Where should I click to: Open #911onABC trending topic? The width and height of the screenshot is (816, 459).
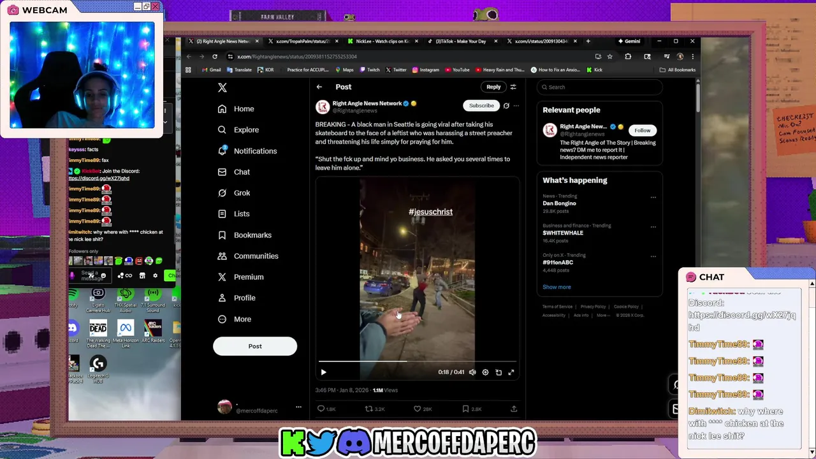pos(558,262)
